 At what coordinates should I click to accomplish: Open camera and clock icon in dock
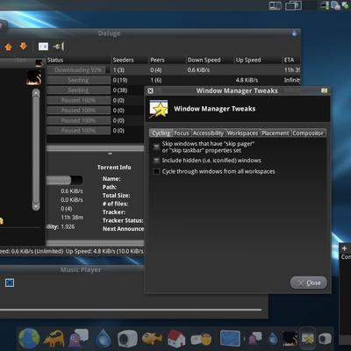(201, 340)
